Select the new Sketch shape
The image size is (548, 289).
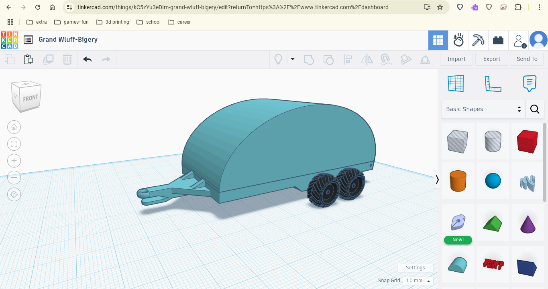(x=458, y=223)
